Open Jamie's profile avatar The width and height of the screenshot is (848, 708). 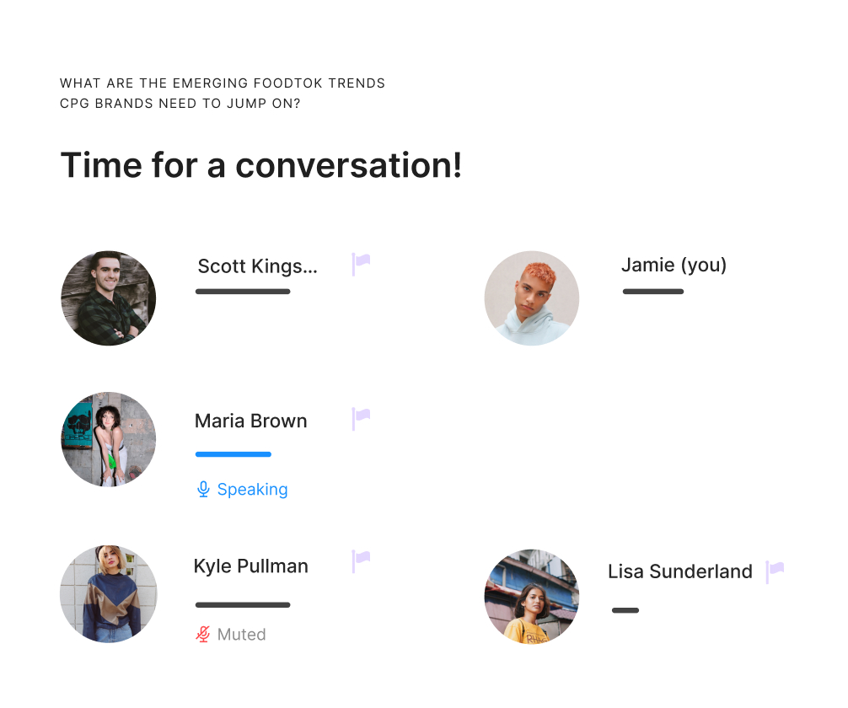(532, 298)
